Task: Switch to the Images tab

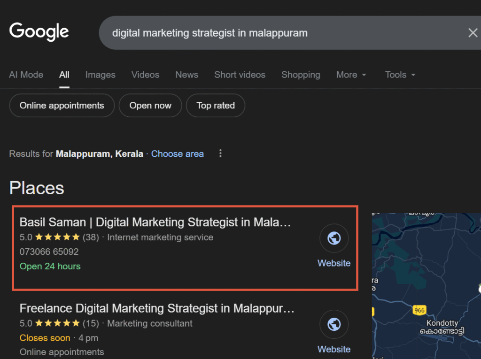Action: (100, 75)
